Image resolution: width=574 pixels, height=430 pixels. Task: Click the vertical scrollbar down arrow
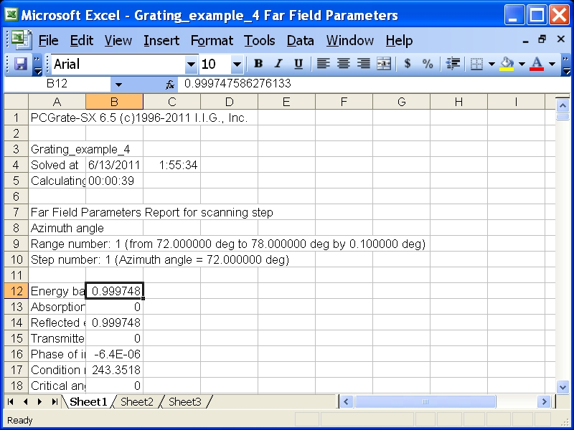pyautogui.click(x=563, y=386)
